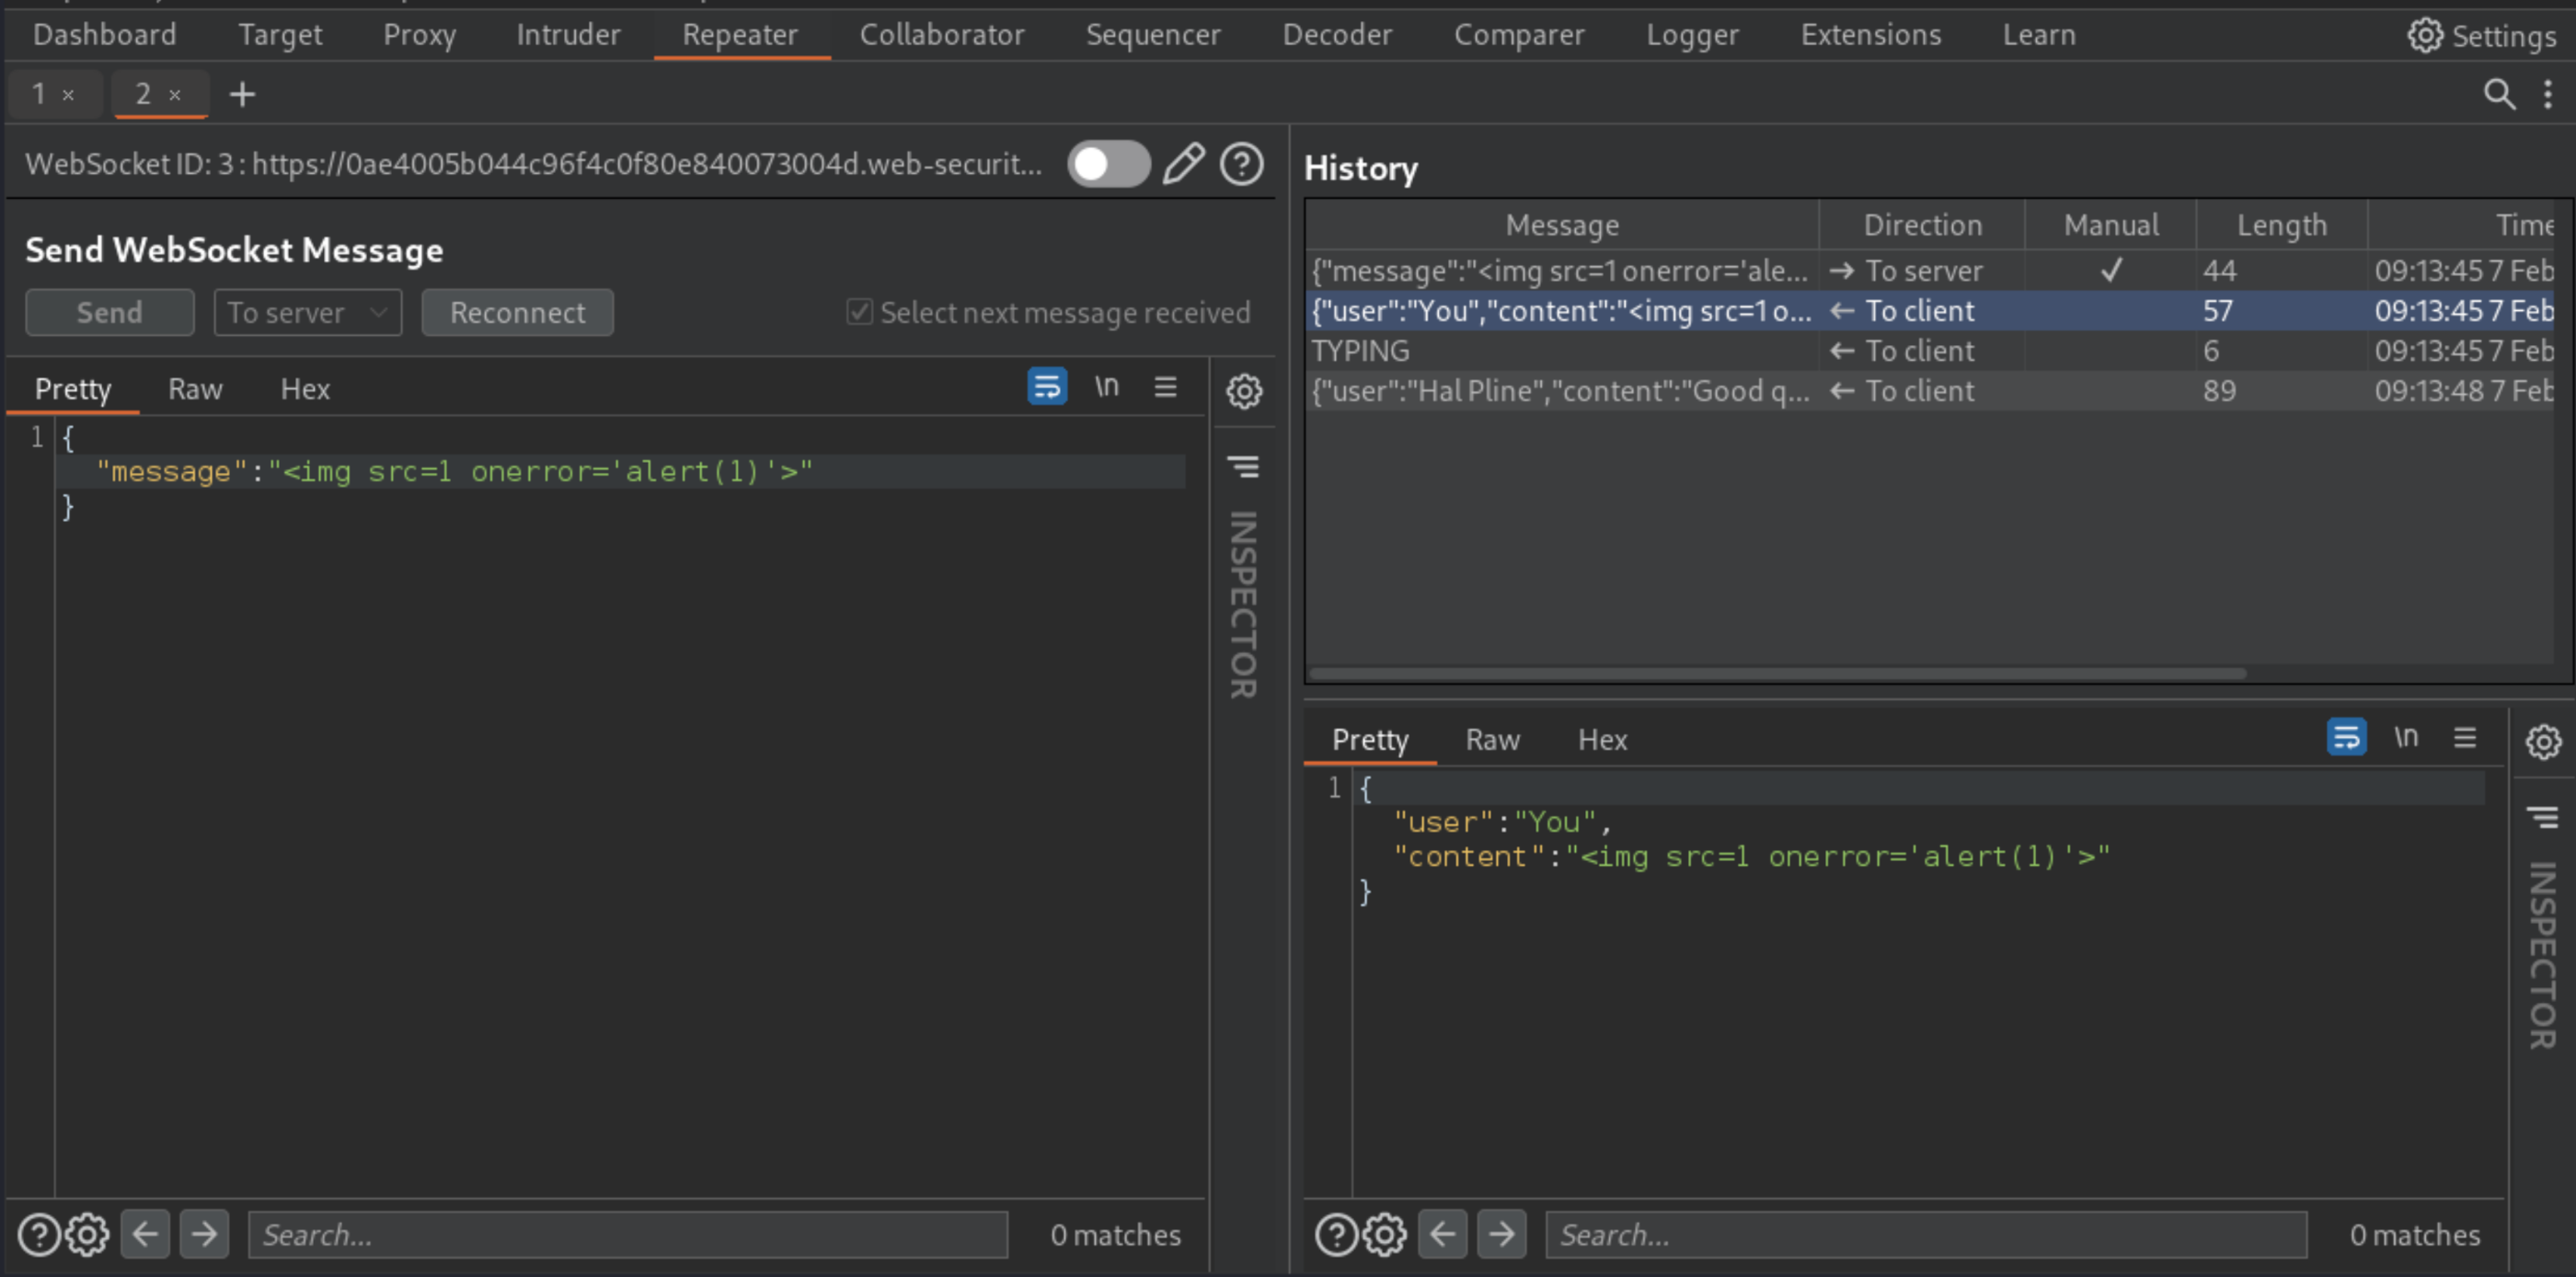The height and width of the screenshot is (1277, 2576).
Task: Click the Reconnect button
Action: tap(517, 313)
